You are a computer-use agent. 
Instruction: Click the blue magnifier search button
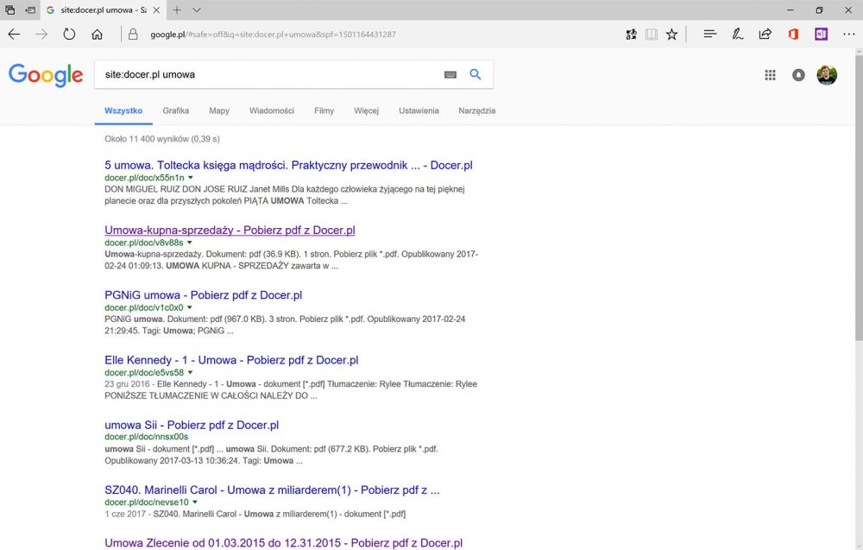pos(475,74)
